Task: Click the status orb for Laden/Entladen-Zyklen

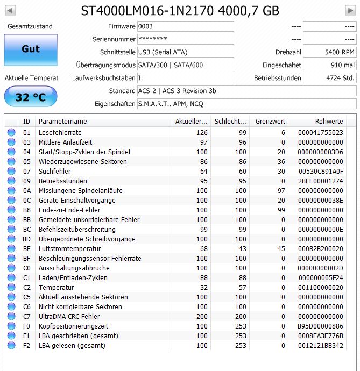Action: tap(11, 277)
